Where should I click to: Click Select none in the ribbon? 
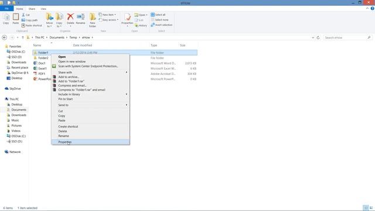[160, 20]
